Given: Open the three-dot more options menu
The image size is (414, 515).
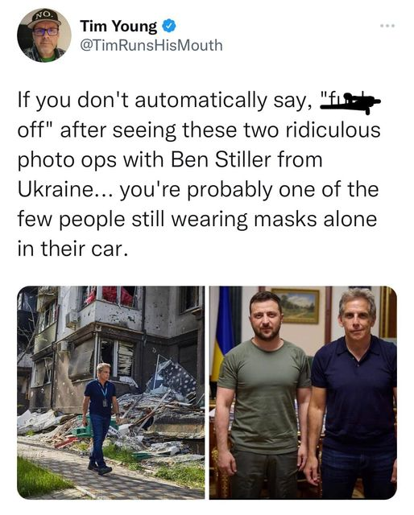Looking at the screenshot, I should click(x=387, y=25).
